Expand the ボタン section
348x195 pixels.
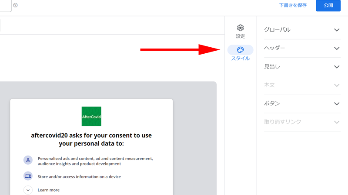tap(302, 104)
